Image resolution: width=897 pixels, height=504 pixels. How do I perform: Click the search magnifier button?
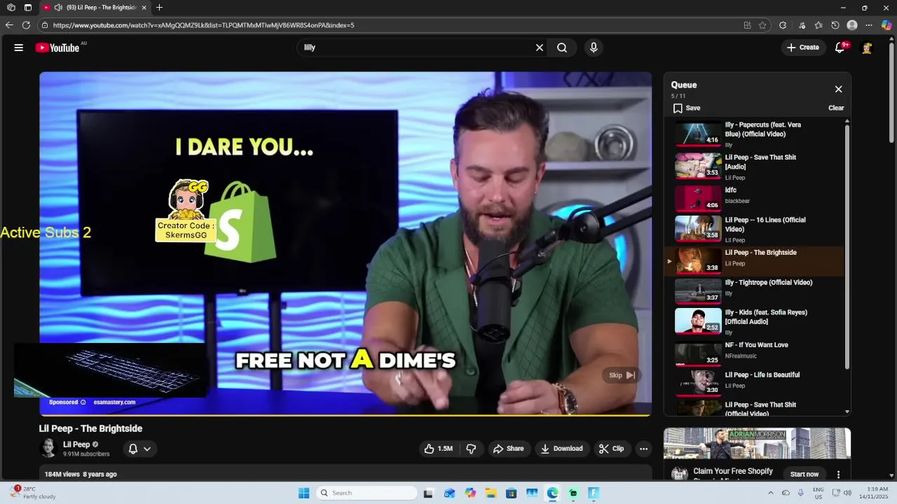pos(562,48)
